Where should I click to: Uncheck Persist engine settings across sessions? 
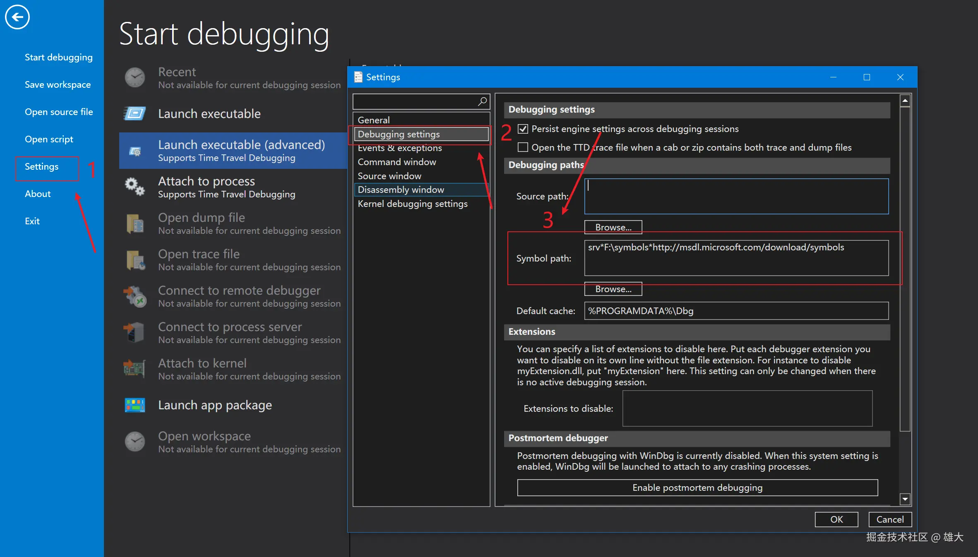coord(523,129)
